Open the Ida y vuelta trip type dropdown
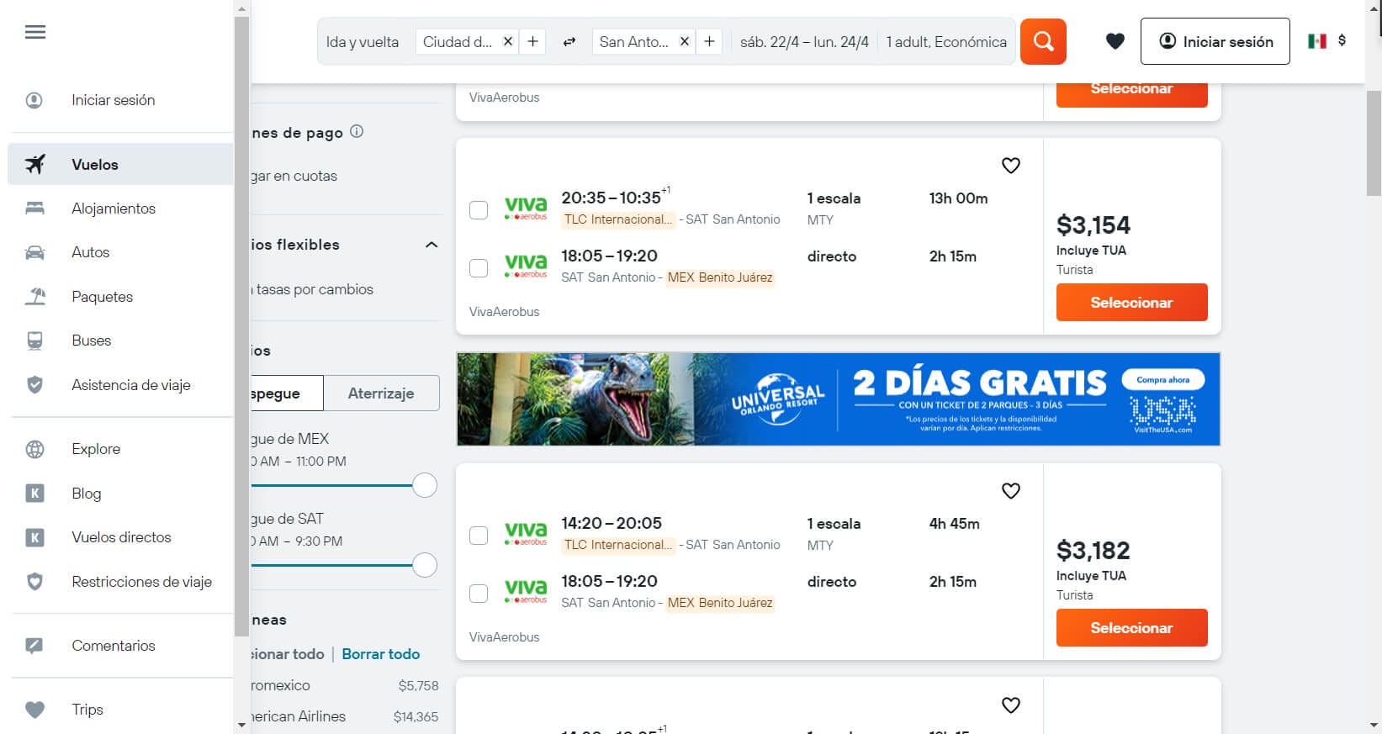The width and height of the screenshot is (1382, 734). coord(363,42)
